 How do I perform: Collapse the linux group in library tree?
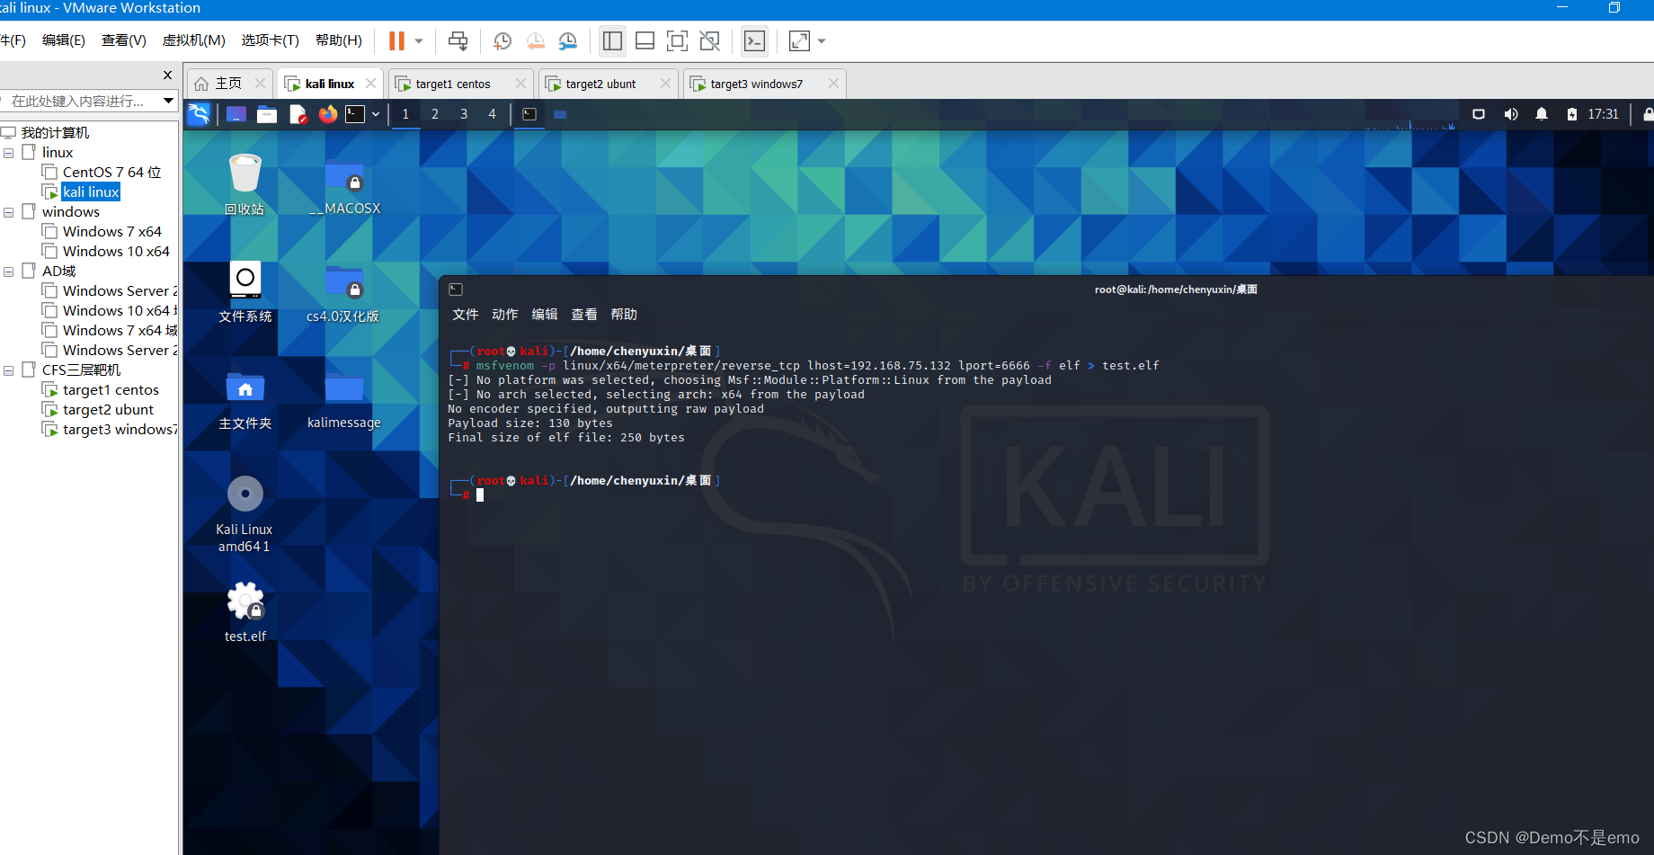pyautogui.click(x=9, y=153)
